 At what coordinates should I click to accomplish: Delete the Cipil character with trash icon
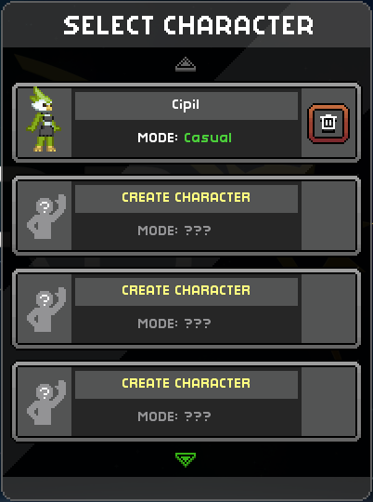(x=328, y=124)
